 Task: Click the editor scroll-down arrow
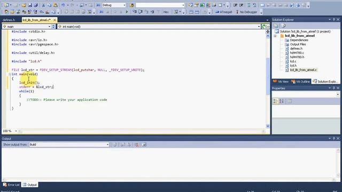pyautogui.click(x=268, y=126)
